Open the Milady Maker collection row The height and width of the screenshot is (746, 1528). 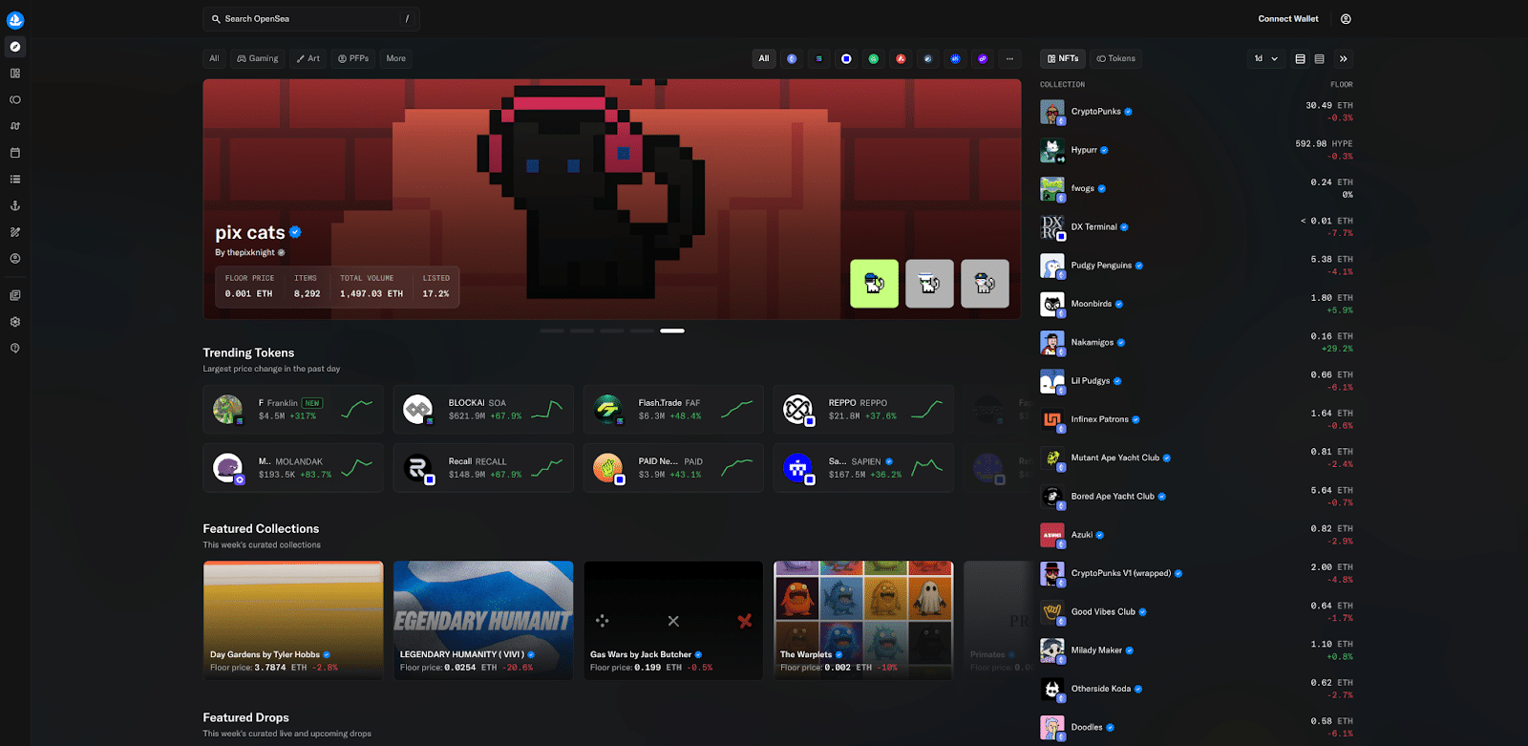[x=1197, y=650]
